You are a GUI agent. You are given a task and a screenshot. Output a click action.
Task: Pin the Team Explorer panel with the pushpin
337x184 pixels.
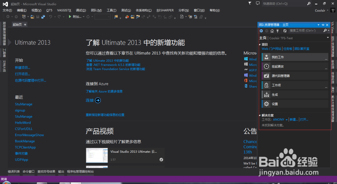click(323, 25)
